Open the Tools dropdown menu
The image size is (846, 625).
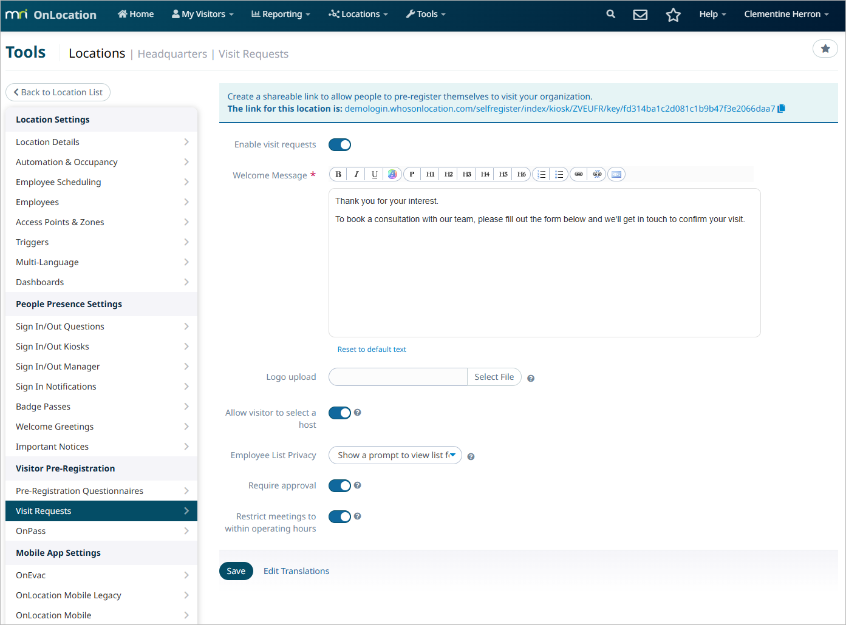click(426, 14)
